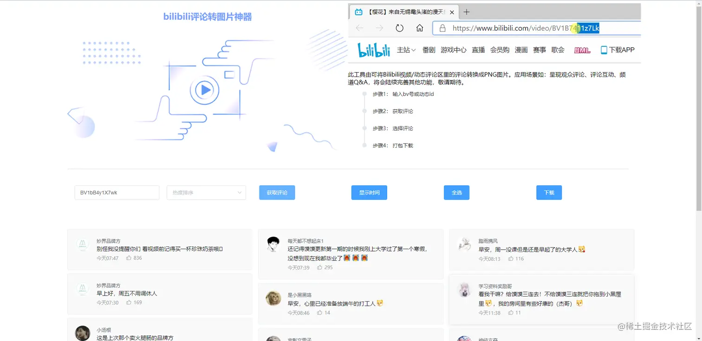702x341 pixels.
Task: Click the pink BML logo
Action: [582, 50]
